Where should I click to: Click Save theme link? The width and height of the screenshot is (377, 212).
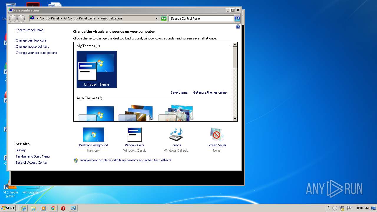[179, 92]
